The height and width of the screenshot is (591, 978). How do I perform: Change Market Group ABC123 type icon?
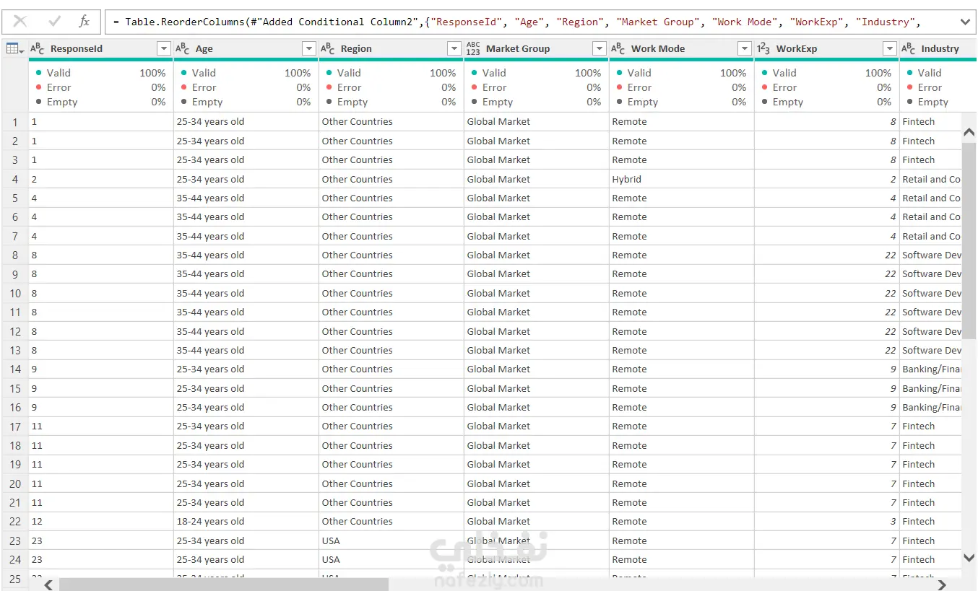(x=473, y=48)
